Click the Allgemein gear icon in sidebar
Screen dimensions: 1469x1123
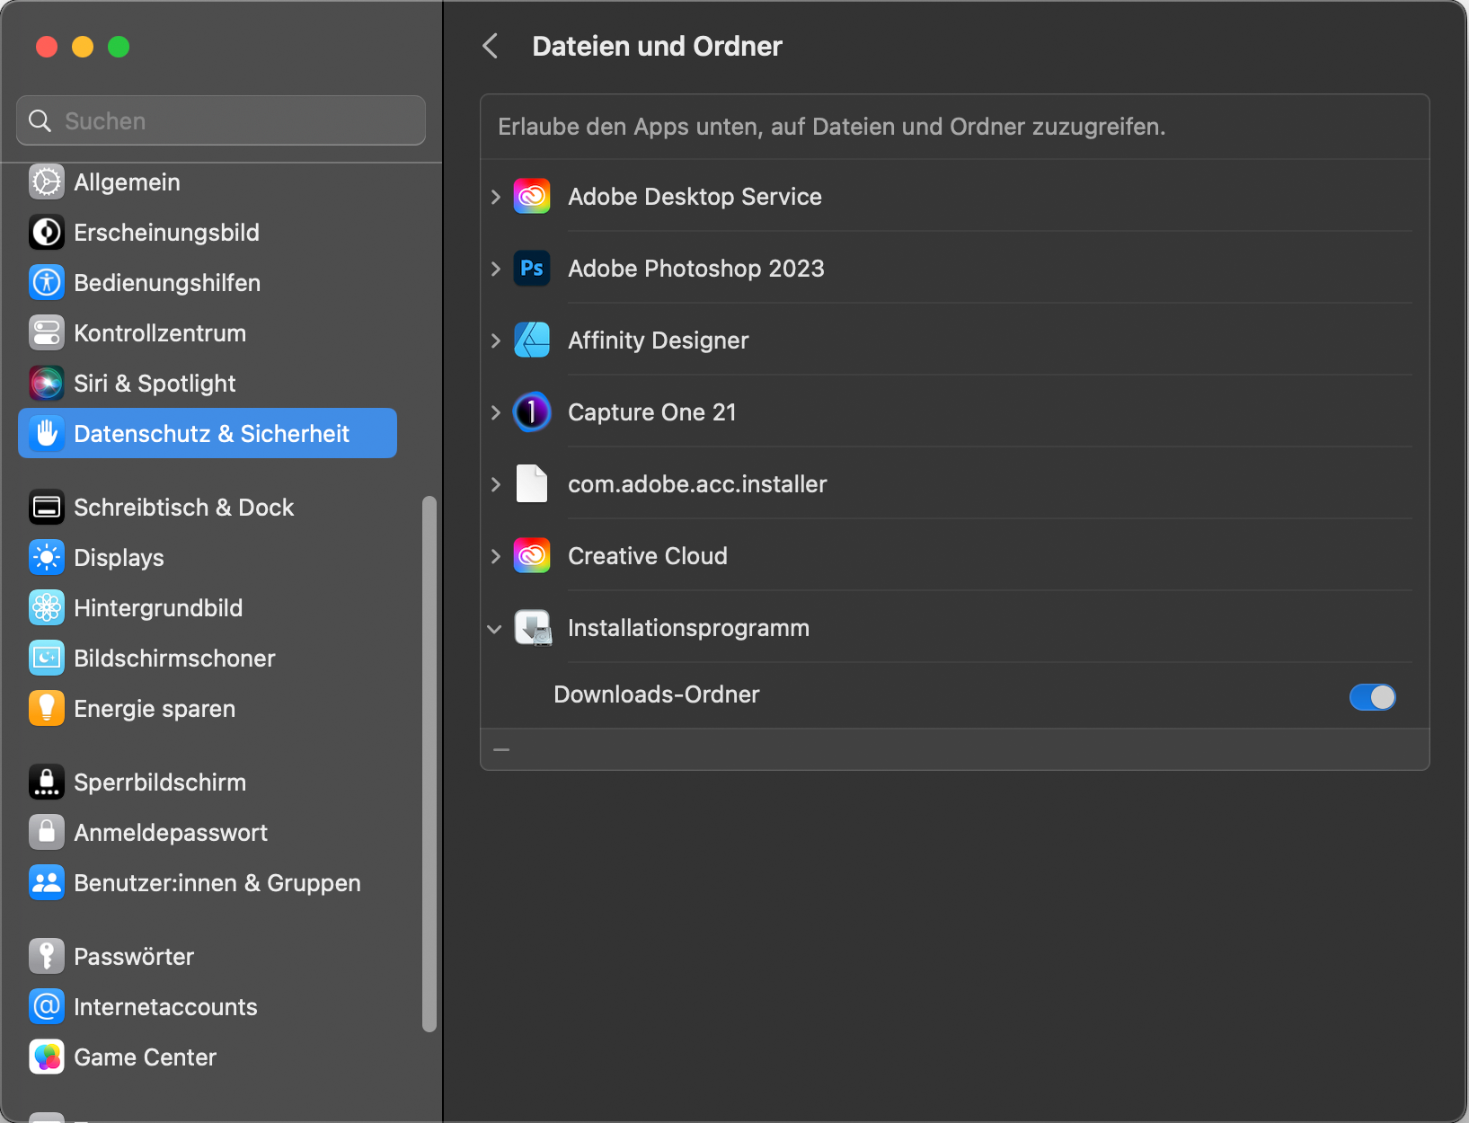click(47, 182)
